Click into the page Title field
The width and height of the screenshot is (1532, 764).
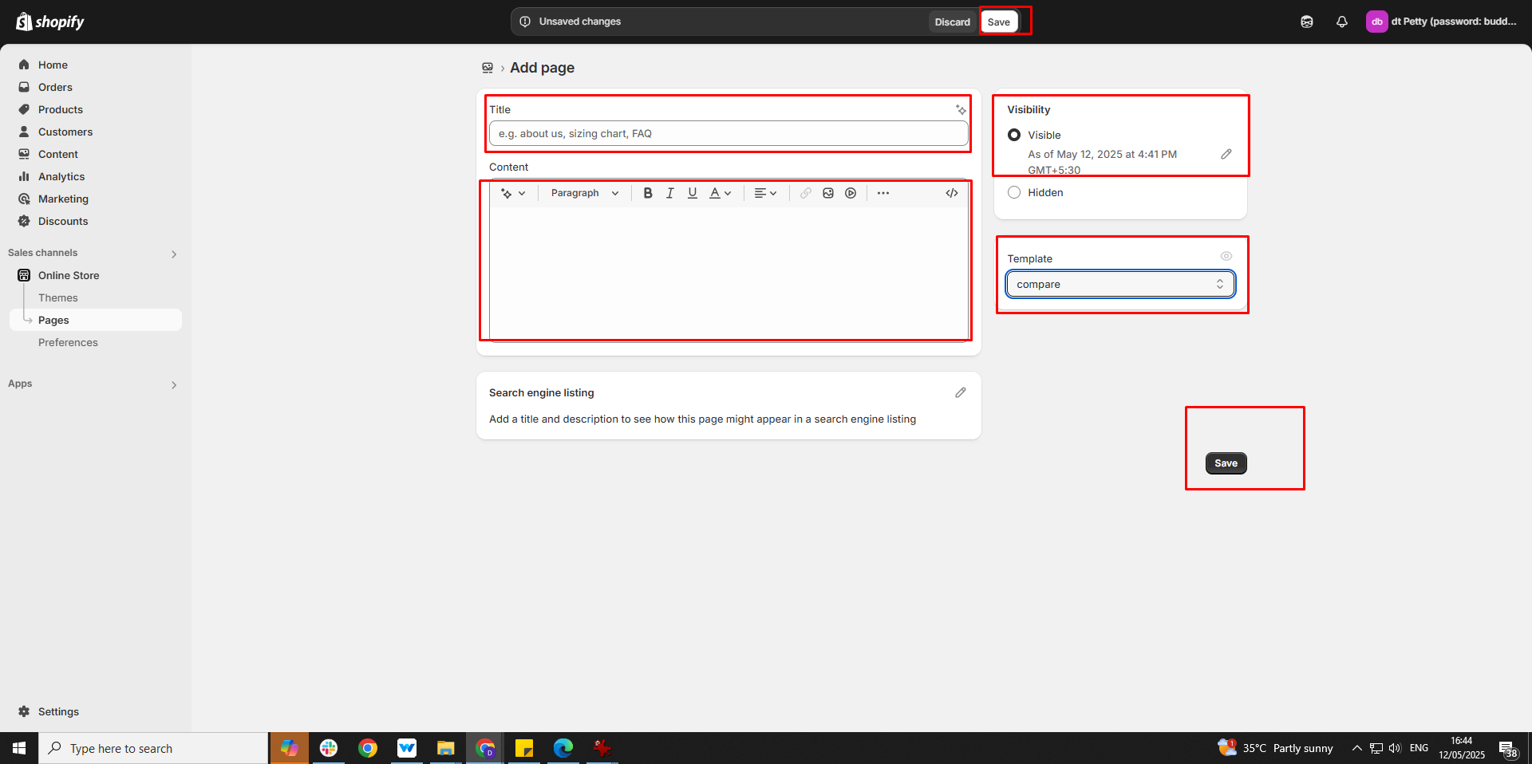click(728, 133)
